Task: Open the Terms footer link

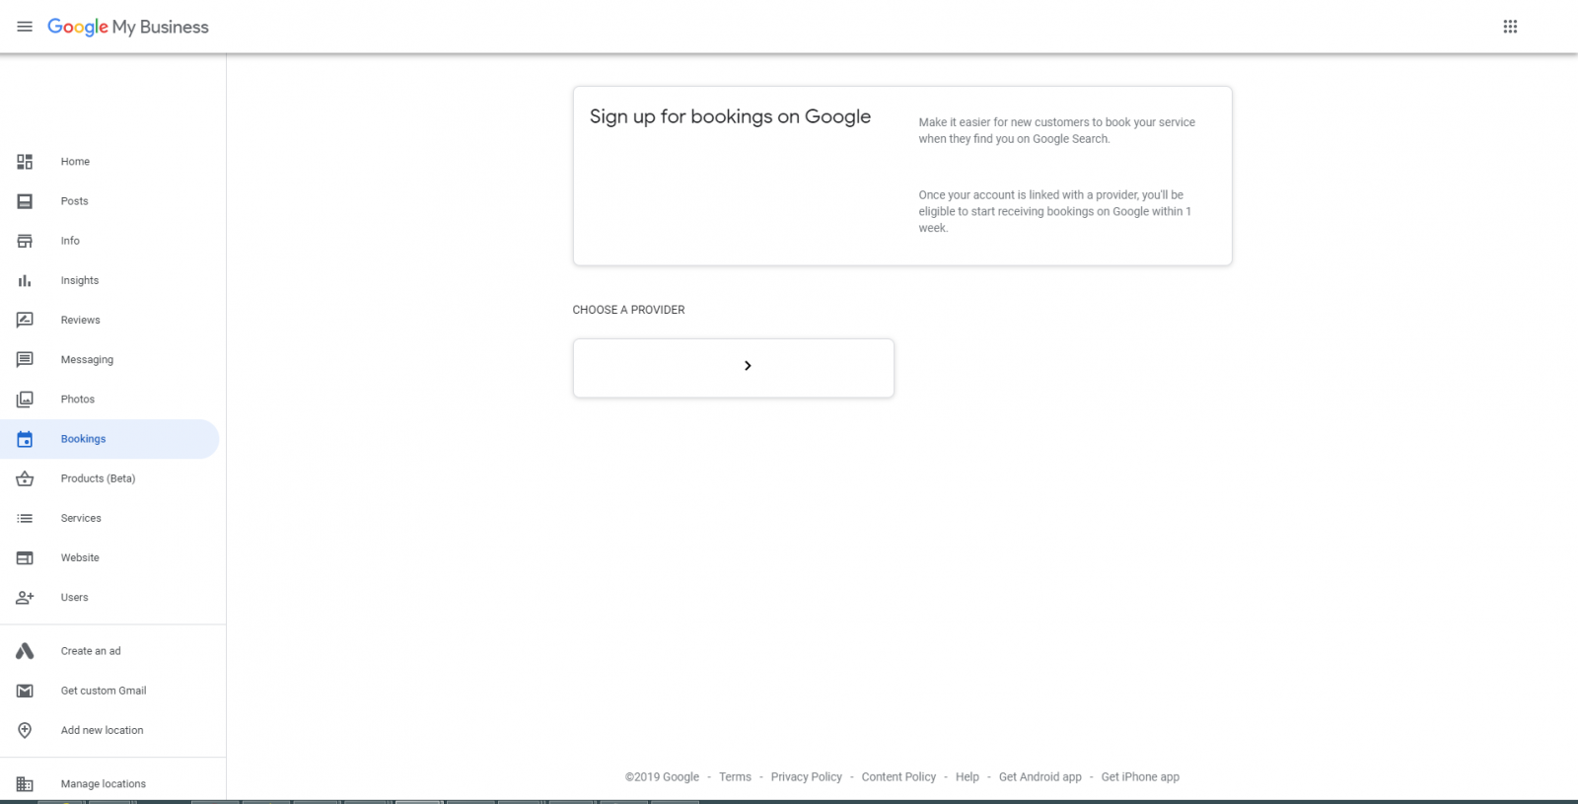Action: [735, 777]
